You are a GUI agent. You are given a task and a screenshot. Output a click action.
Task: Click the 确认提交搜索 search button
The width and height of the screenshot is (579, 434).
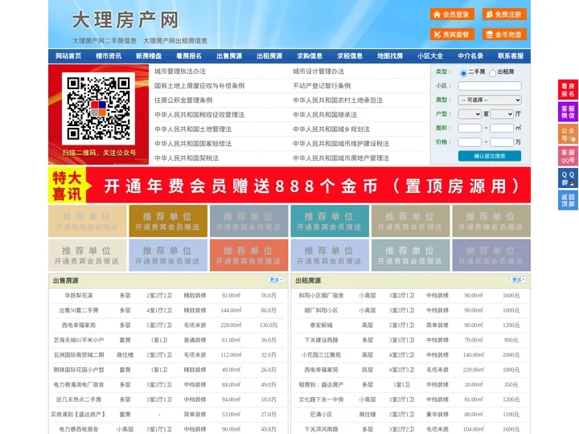490,156
